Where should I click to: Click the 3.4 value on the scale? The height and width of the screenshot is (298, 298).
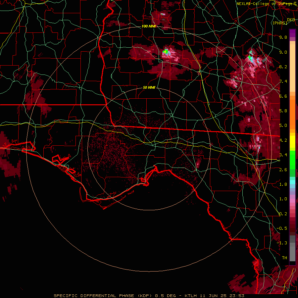[x=283, y=155]
